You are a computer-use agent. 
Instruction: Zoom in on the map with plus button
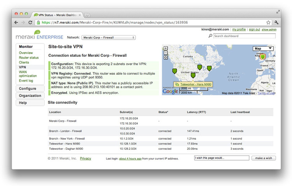pos(165,48)
